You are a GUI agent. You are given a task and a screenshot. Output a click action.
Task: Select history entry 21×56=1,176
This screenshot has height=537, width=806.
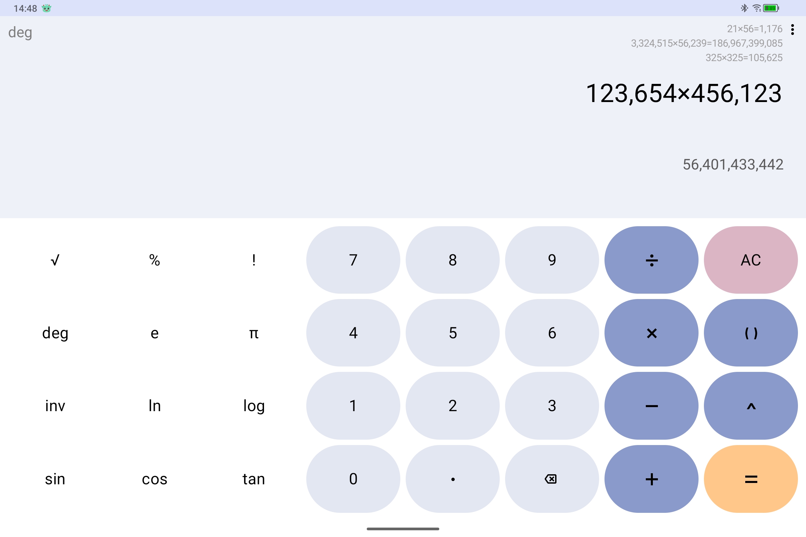coord(755,29)
